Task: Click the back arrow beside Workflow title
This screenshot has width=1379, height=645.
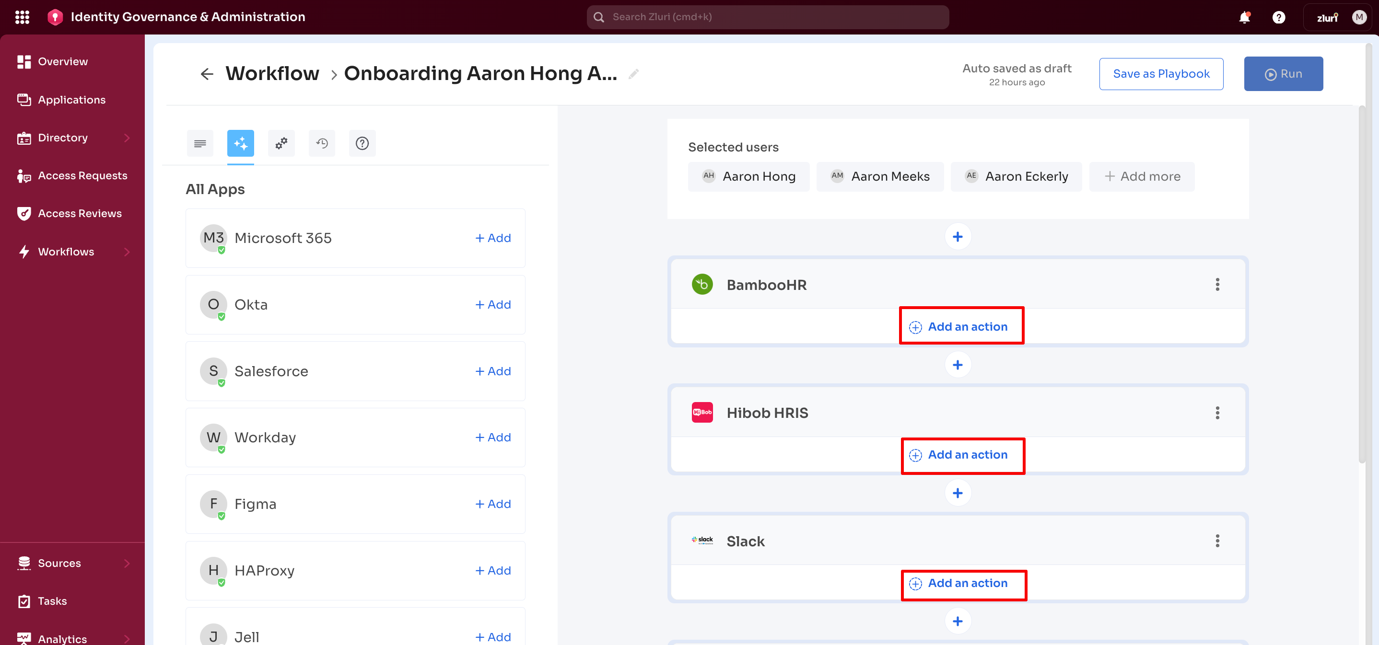Action: click(207, 74)
